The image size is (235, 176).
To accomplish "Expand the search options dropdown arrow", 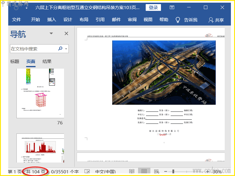I will pos(66,49).
